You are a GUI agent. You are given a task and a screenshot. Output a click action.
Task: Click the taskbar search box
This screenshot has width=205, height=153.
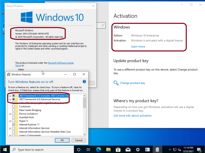[x=42, y=150]
